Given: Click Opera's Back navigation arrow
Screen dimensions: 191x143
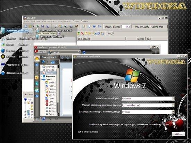Looking at the screenshot, I should coord(63,58).
